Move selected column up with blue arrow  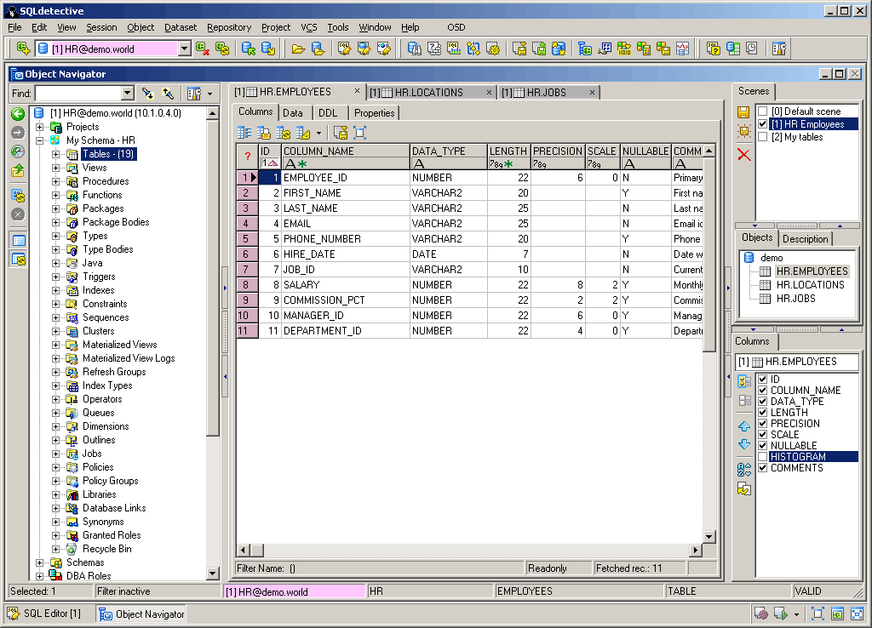743,426
